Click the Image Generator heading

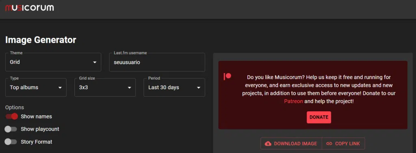pyautogui.click(x=41, y=40)
